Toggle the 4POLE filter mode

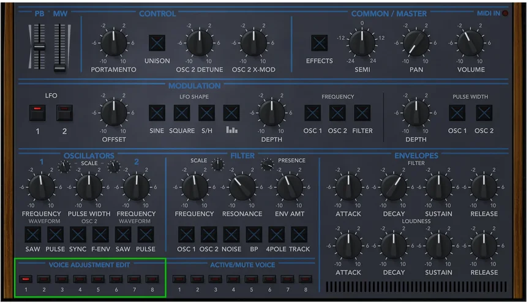276,234
